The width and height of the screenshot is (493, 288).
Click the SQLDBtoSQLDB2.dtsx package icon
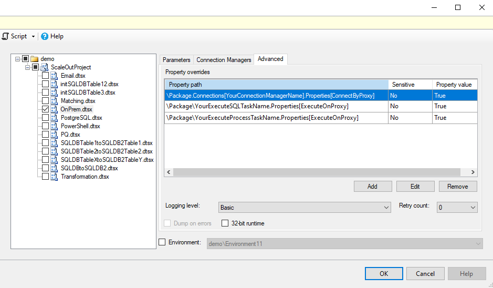pos(54,168)
